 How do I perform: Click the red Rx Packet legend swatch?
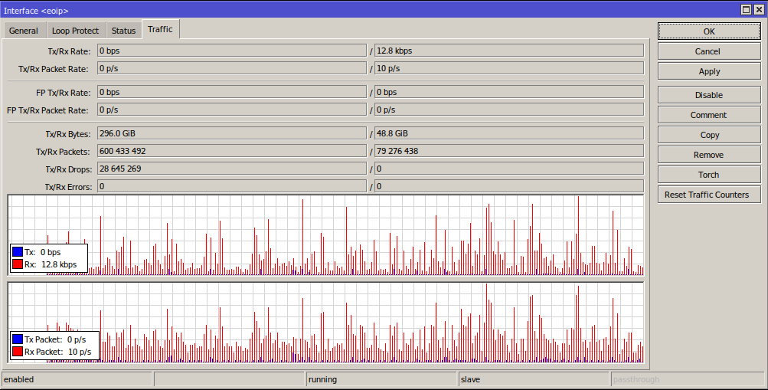tap(18, 352)
